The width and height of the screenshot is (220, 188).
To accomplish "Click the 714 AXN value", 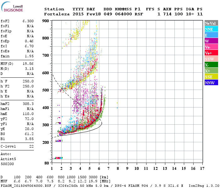I will 167,14.
